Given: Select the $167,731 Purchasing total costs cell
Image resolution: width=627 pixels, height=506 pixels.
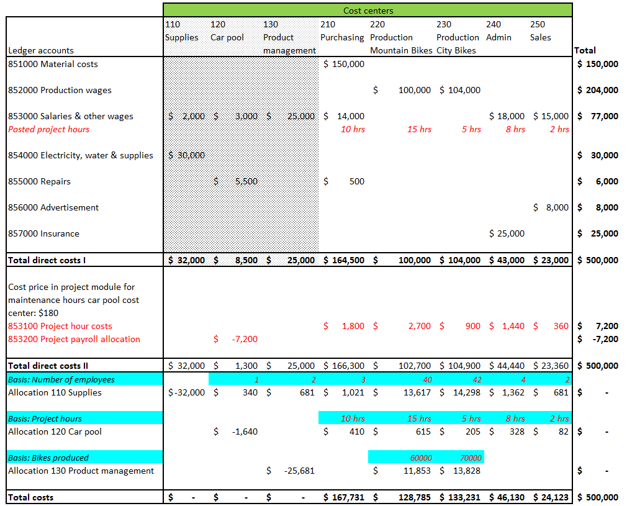Looking at the screenshot, I should click(344, 497).
